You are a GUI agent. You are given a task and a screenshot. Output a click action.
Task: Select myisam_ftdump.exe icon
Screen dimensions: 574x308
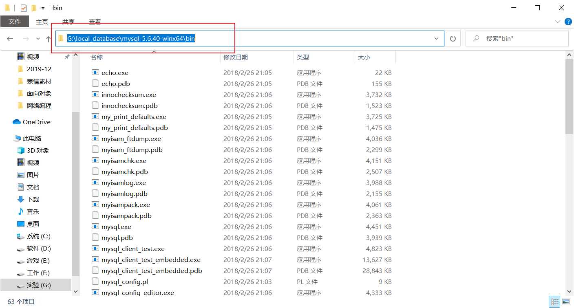pyautogui.click(x=95, y=139)
